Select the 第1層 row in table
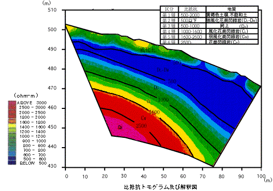The width and height of the screenshot is (273, 191). point(209,15)
